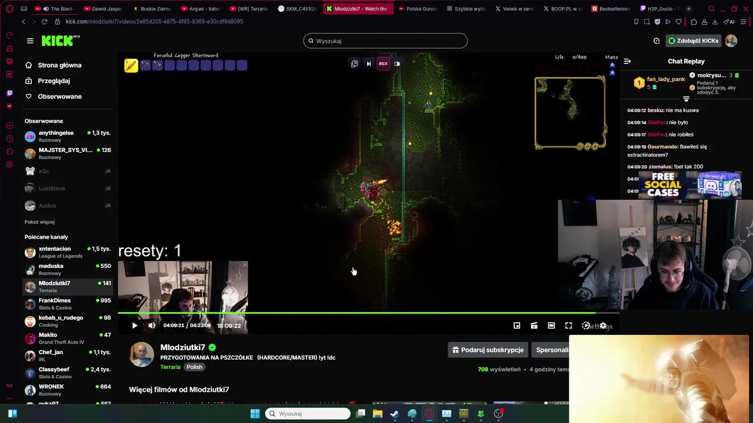Switch to Dawid Jasper browser tab
753x423 pixels.
(104, 9)
